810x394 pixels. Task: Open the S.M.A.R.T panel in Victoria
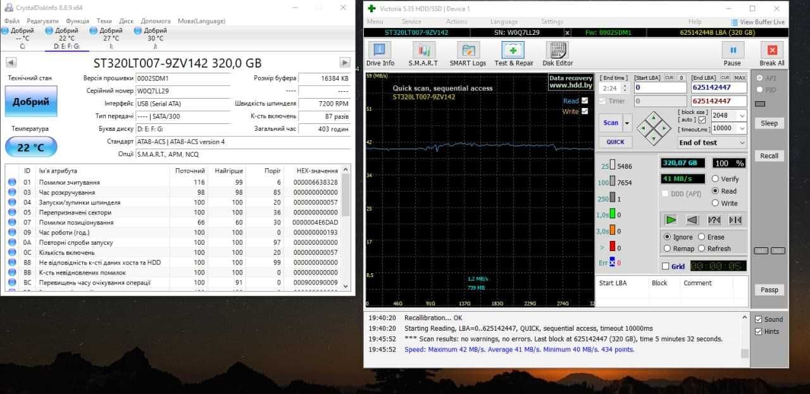point(423,54)
